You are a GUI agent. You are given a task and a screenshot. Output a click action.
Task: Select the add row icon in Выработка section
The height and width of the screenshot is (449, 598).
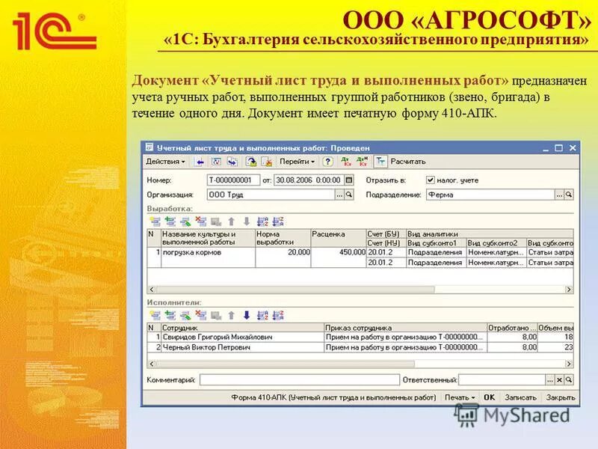155,222
